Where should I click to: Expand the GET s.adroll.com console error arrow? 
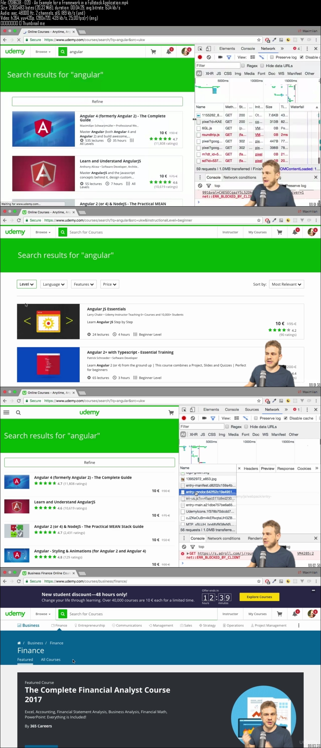click(x=187, y=553)
